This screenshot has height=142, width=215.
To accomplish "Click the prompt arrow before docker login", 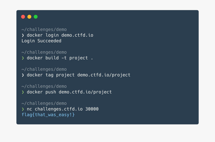I will tap(23, 35).
